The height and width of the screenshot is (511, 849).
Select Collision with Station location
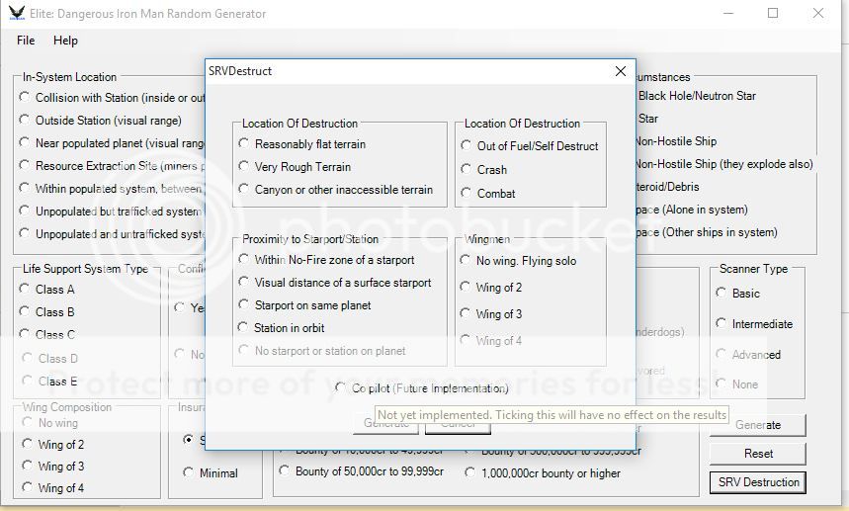pyautogui.click(x=112, y=98)
